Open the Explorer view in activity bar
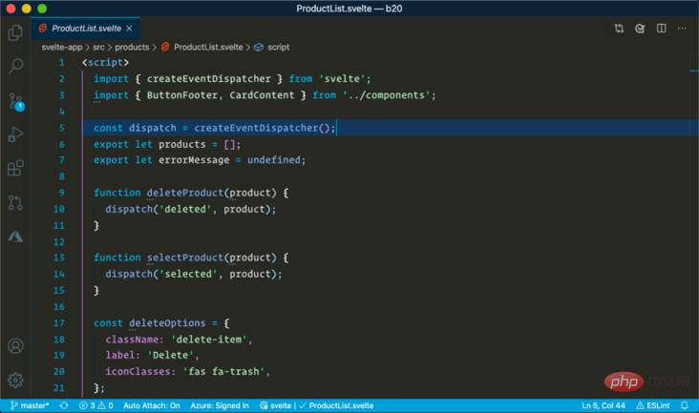This screenshot has height=413, width=699. [15, 32]
